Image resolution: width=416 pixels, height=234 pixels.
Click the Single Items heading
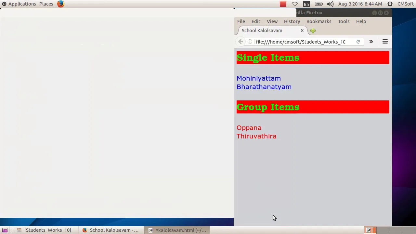268,58
